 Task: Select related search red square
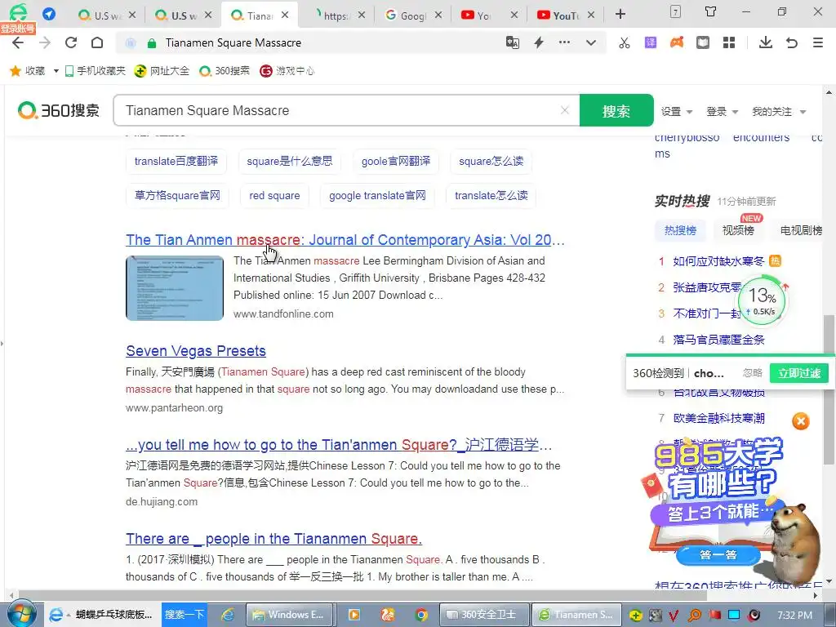coord(274,195)
